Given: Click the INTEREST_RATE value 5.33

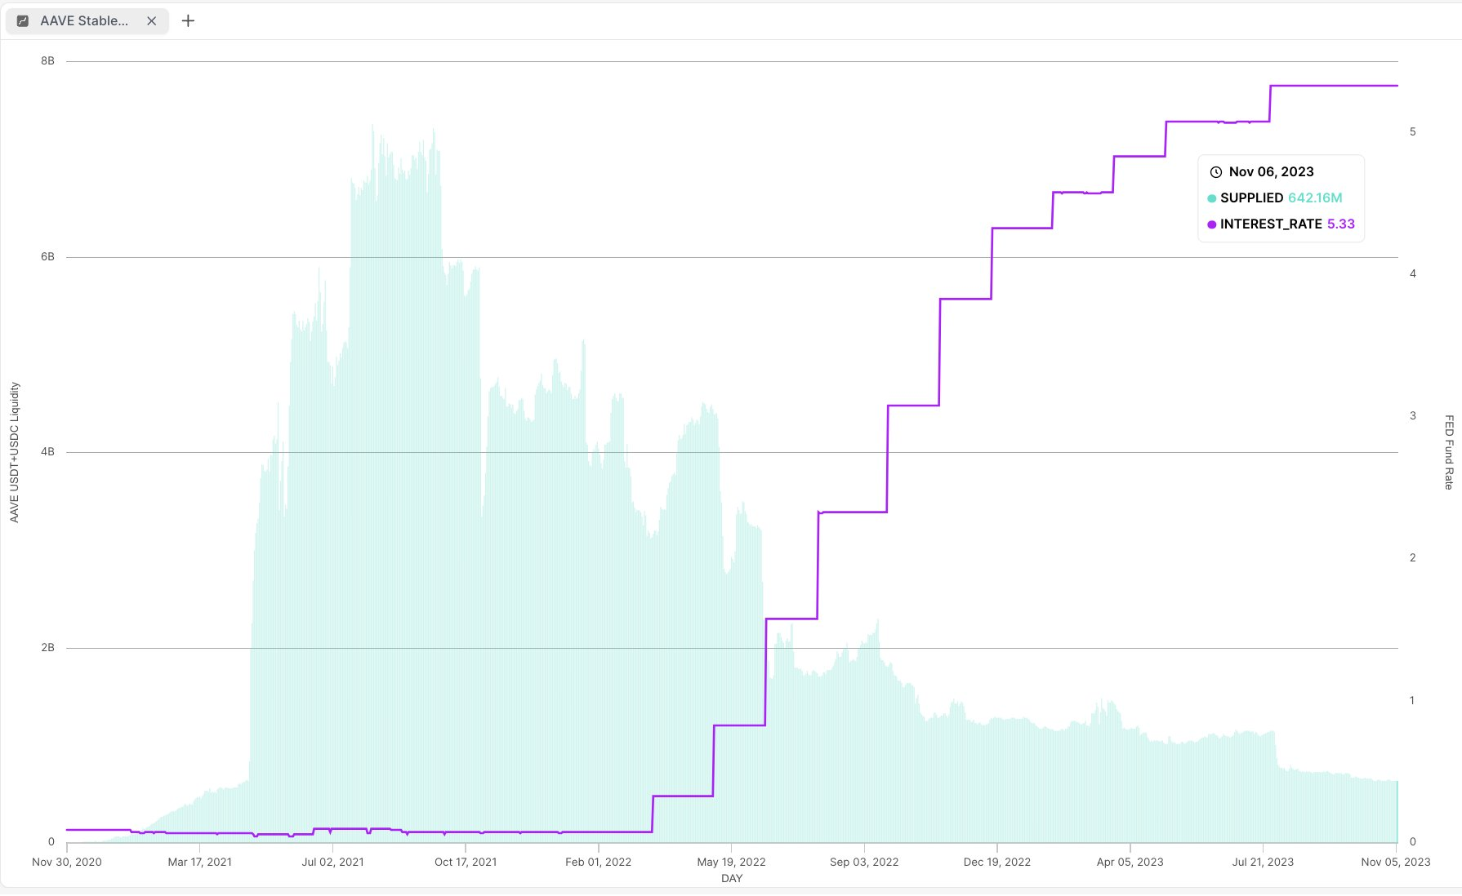Looking at the screenshot, I should click(x=1340, y=224).
